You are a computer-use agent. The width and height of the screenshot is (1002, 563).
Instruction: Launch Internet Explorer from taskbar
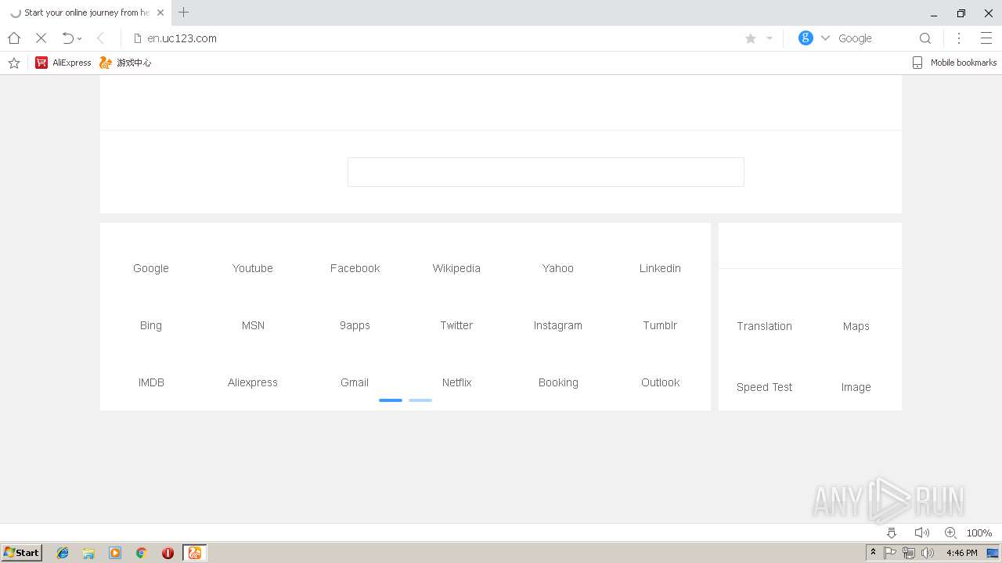[63, 553]
